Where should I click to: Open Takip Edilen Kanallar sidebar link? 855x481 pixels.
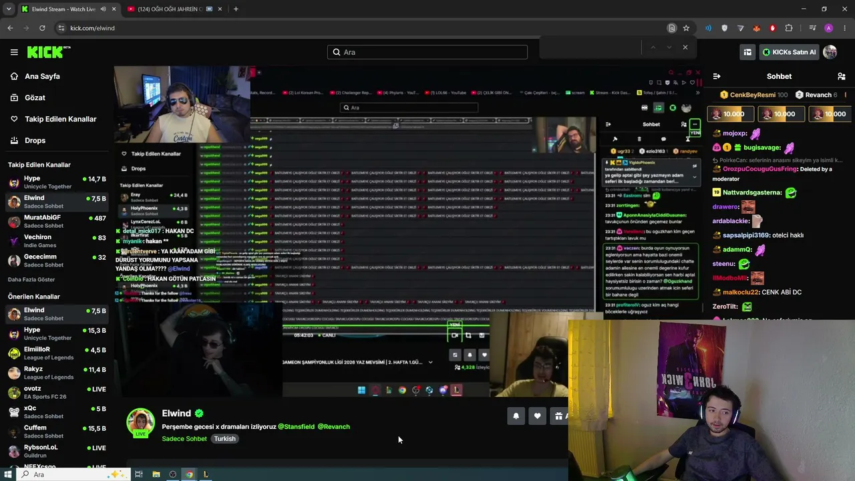[60, 119]
